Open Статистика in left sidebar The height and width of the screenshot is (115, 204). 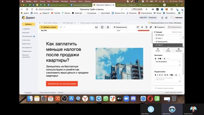coord(26,40)
